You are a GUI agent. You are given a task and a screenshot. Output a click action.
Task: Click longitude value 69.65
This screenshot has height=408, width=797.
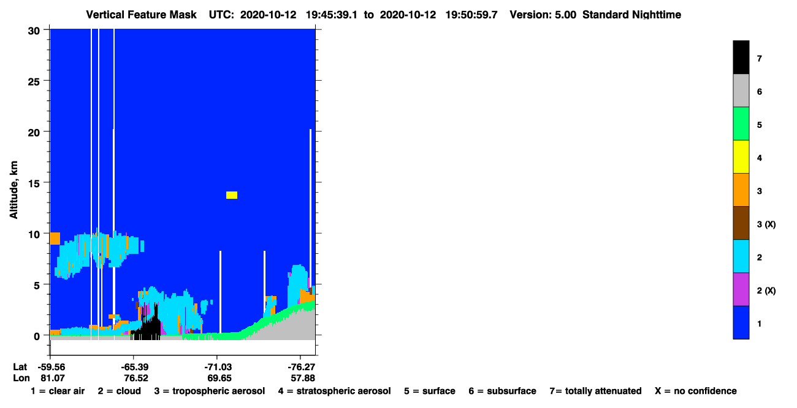tap(219, 378)
